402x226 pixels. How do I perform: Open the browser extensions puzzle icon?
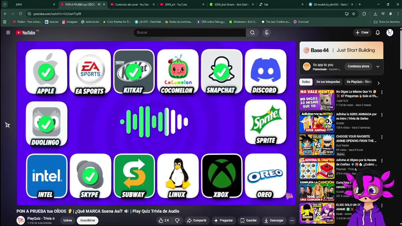click(364, 14)
